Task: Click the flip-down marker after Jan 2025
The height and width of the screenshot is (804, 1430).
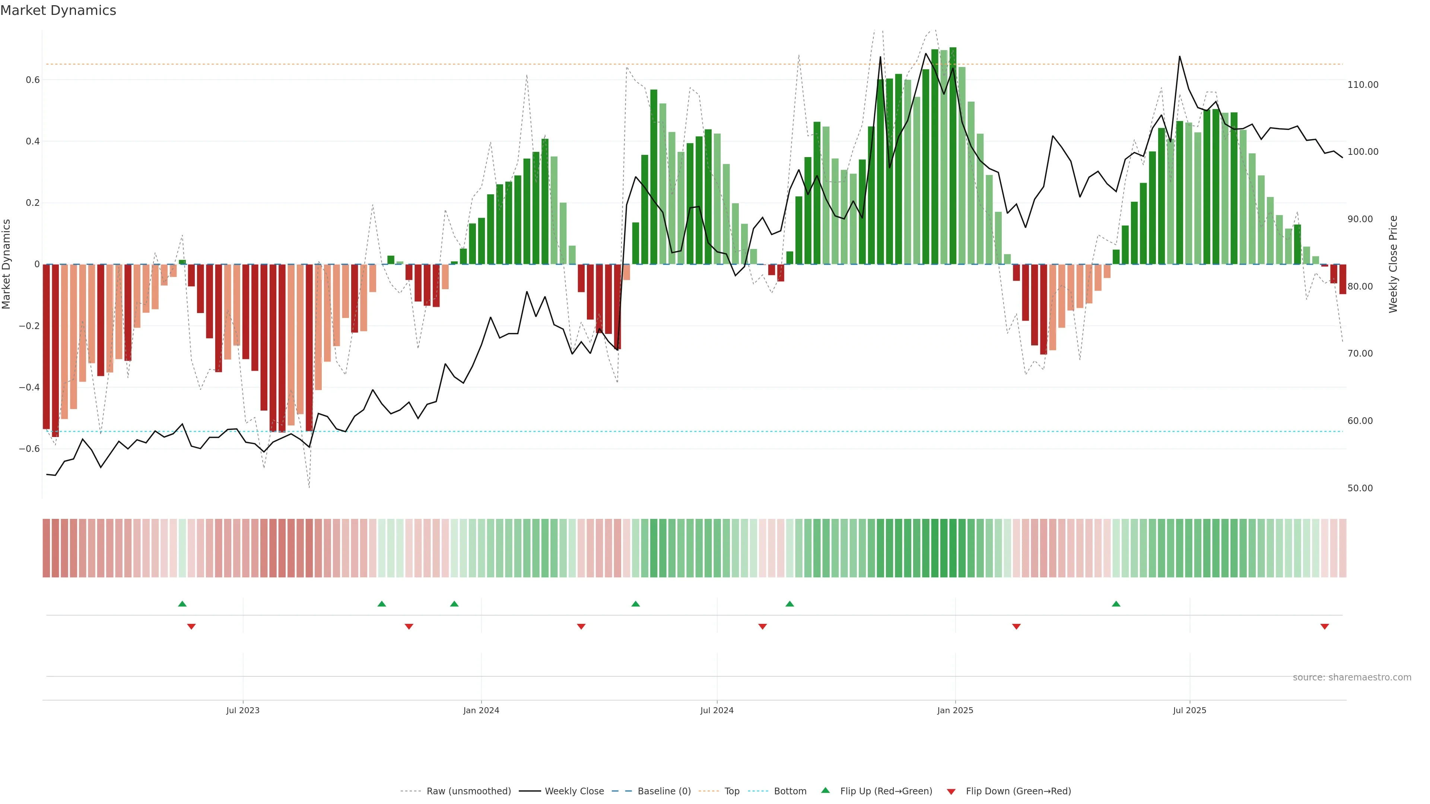Action: pyautogui.click(x=1016, y=626)
